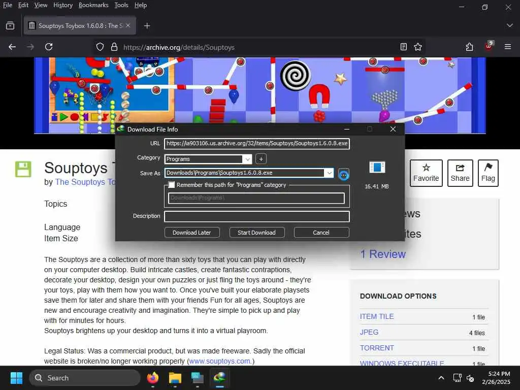Click the Souptoys screenshot banner image
Image resolution: width=520 pixels, height=390 pixels.
pos(260,95)
